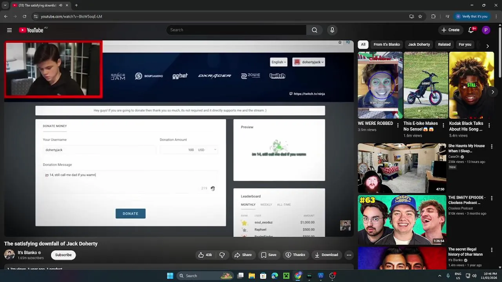This screenshot has width=502, height=282.
Task: Show next Shorts with arrow
Action: click(493, 92)
